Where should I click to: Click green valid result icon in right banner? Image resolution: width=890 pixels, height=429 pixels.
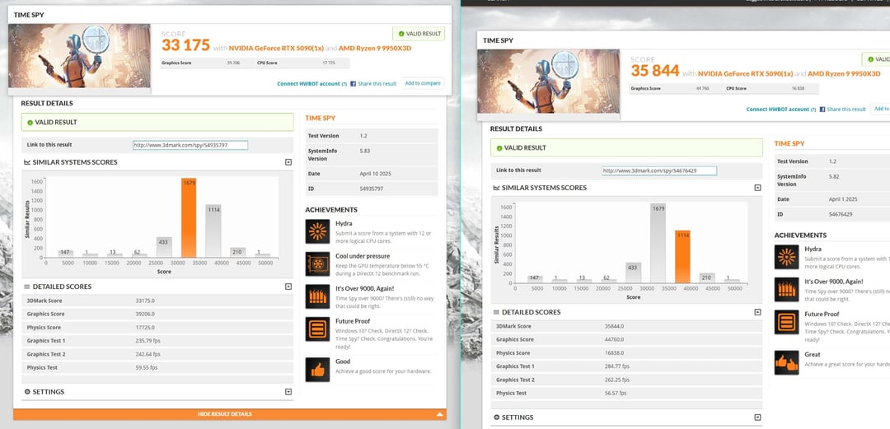click(x=499, y=147)
